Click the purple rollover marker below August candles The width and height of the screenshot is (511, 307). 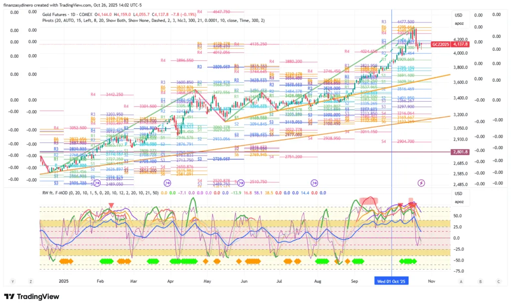pyautogui.click(x=314, y=183)
